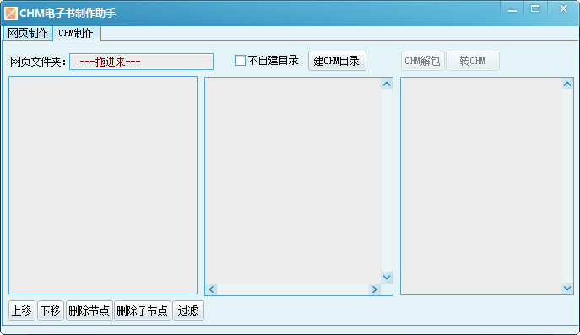Click the 删除节点 button
This screenshot has width=580, height=335.
point(89,311)
